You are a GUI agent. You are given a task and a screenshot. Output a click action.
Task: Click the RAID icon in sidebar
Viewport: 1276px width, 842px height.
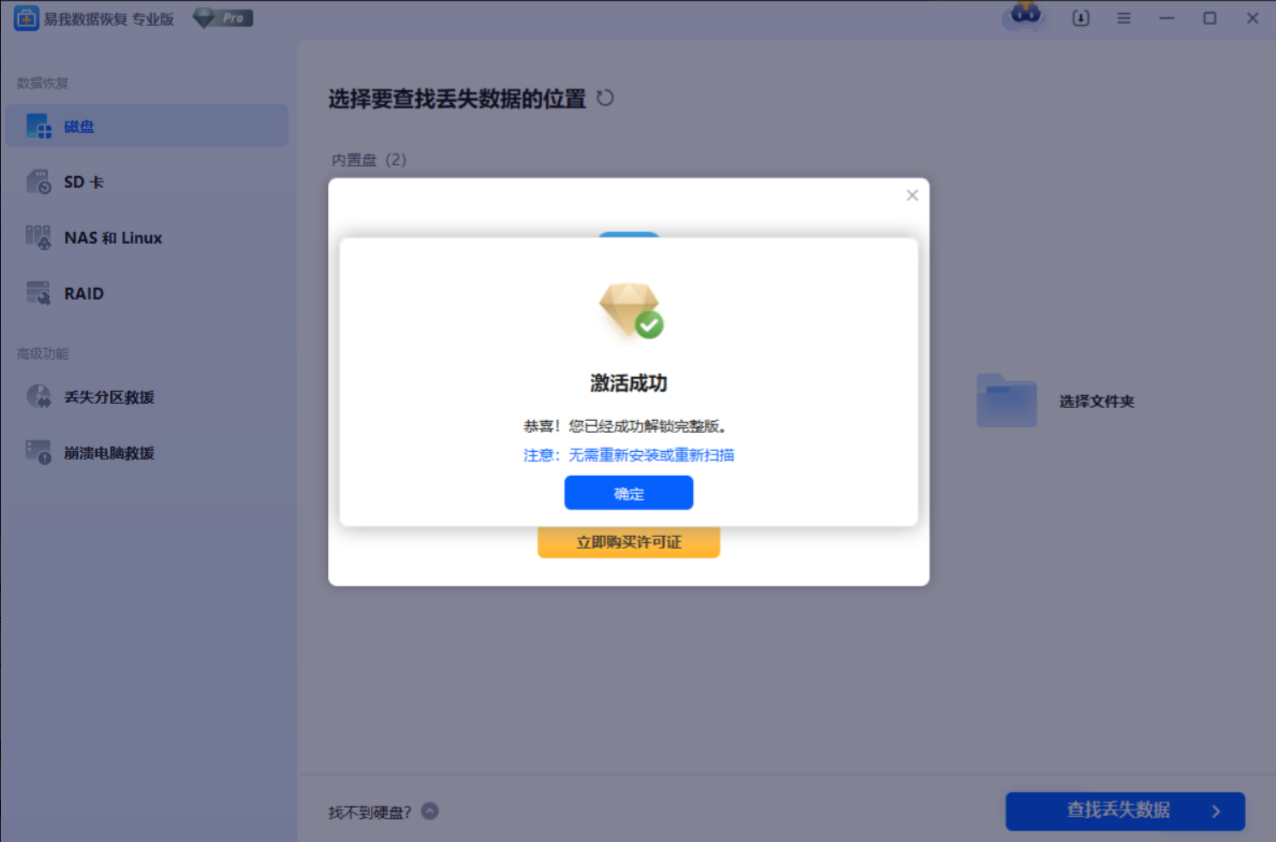(39, 294)
